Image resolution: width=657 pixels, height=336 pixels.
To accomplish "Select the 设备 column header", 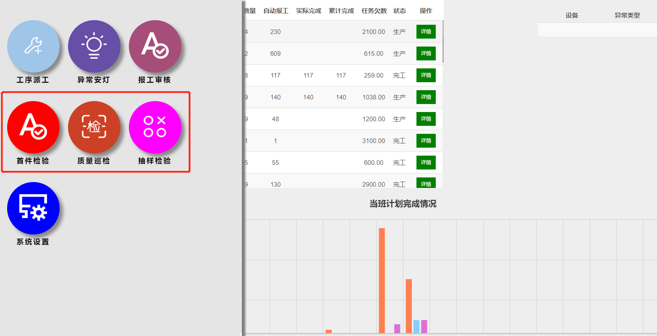I will tap(572, 16).
